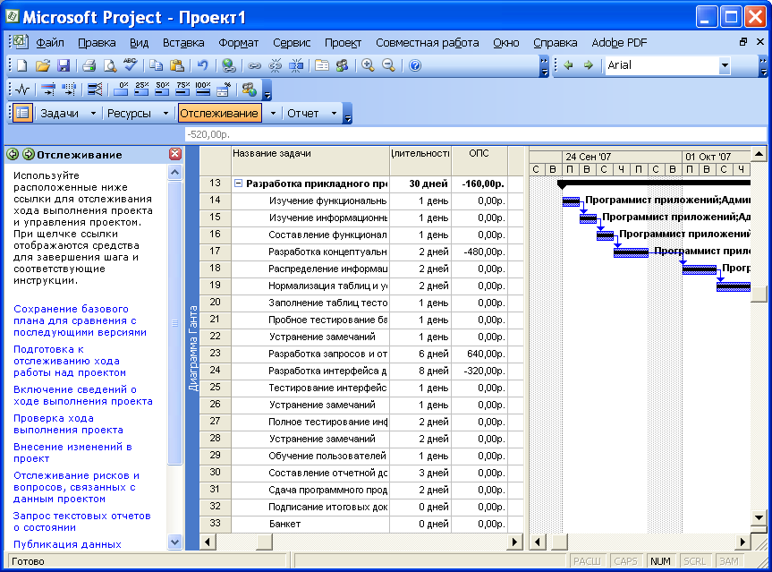
Task: Insert a hyperlink with the globe icon
Action: pos(228,65)
